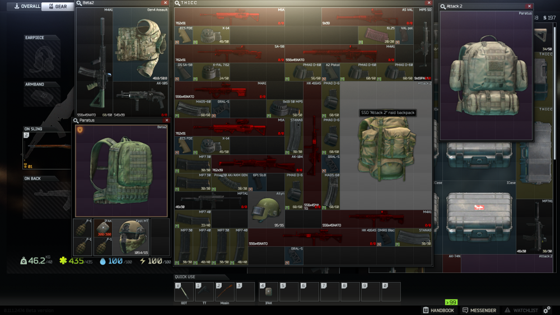This screenshot has height=315, width=560.
Task: Select the Gen4 Assault body armor
Action: point(141,45)
